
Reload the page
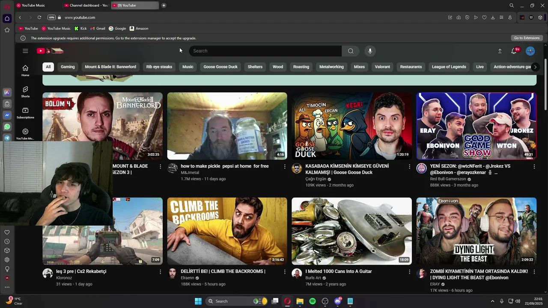click(x=39, y=18)
